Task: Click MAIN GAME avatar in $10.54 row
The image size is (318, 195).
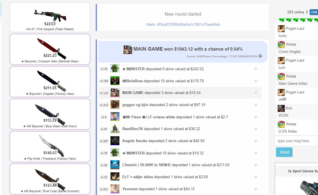Action: pos(115,93)
